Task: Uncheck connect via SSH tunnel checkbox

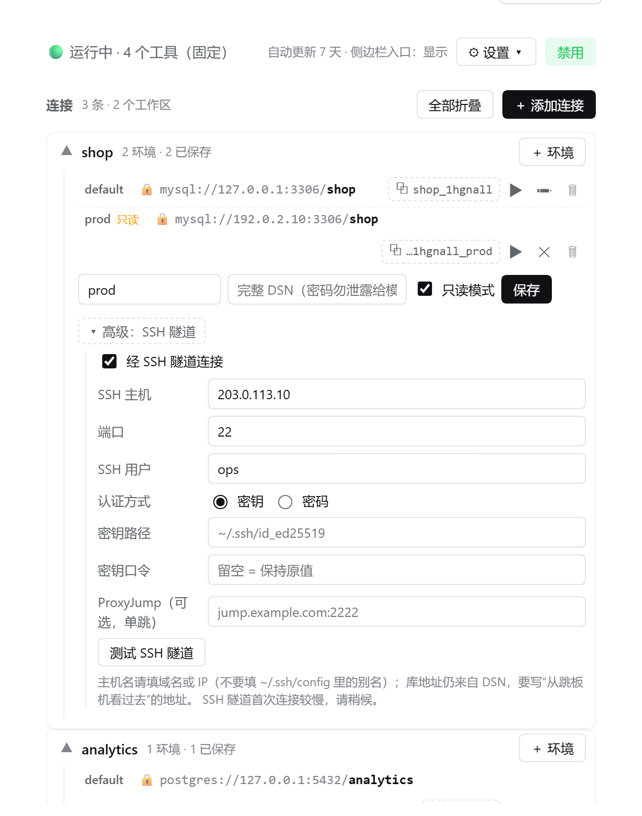Action: (x=109, y=361)
